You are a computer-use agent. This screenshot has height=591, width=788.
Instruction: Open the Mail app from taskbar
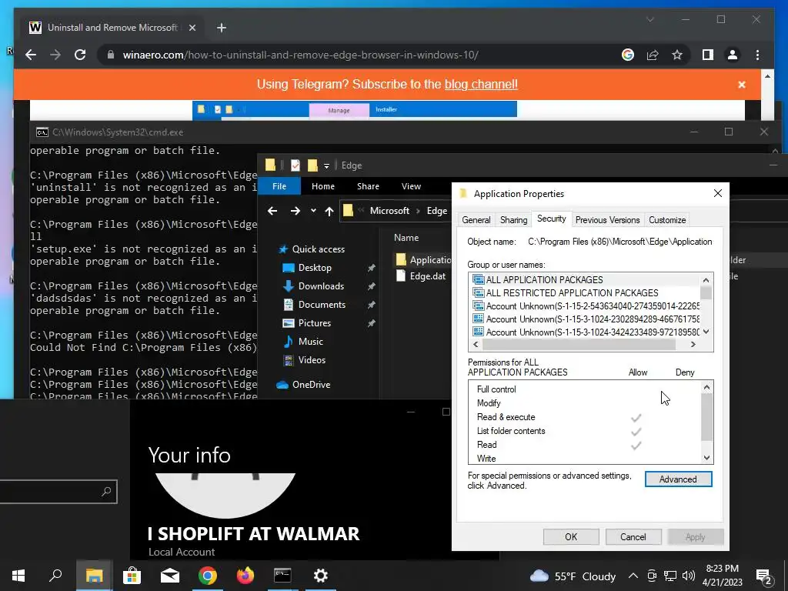pyautogui.click(x=170, y=576)
